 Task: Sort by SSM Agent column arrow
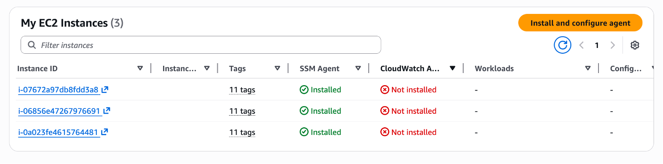[358, 69]
